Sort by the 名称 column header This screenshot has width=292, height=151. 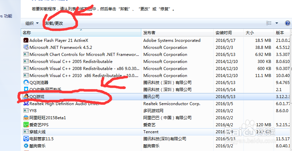point(27,32)
